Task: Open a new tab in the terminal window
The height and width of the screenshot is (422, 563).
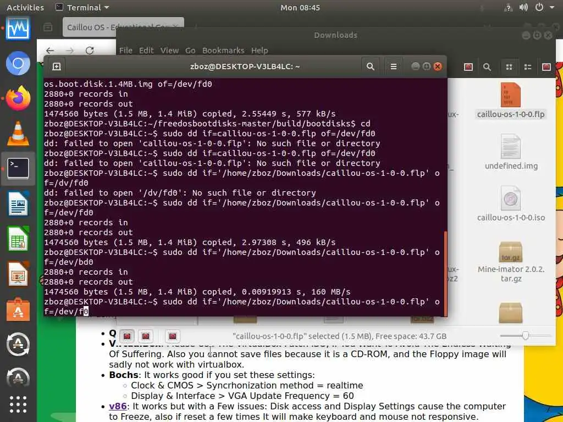Action: pyautogui.click(x=57, y=66)
